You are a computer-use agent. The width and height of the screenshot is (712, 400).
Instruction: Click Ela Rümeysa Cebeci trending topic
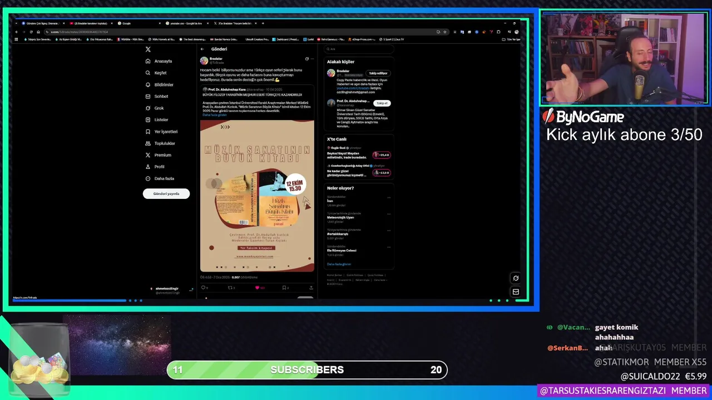[342, 251]
